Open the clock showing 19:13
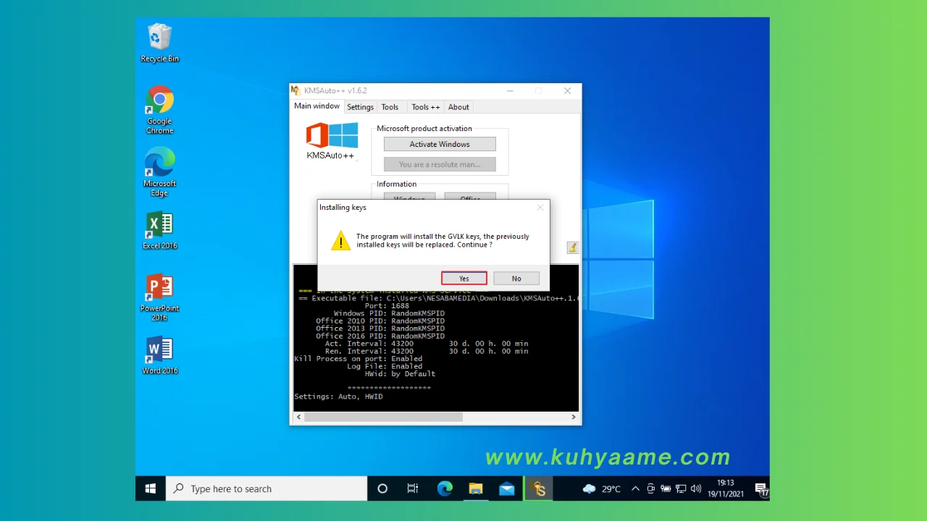The image size is (927, 521). pyautogui.click(x=726, y=488)
